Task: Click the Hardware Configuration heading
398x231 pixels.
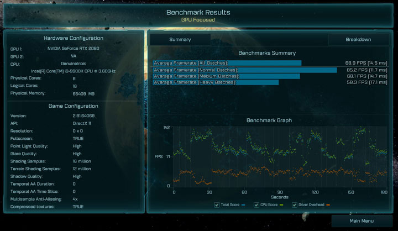Action: pyautogui.click(x=74, y=38)
